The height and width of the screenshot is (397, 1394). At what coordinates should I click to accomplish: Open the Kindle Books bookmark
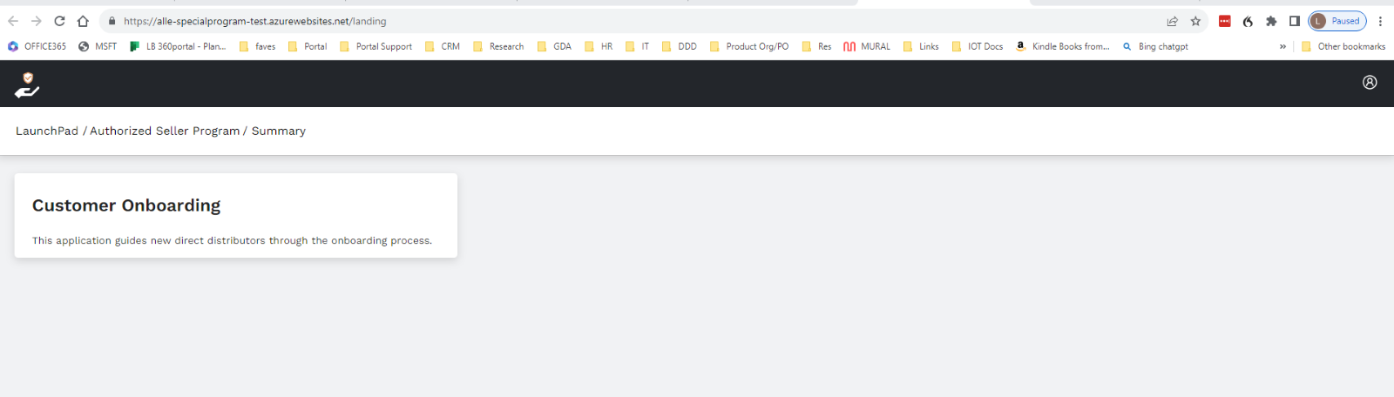pos(1063,46)
